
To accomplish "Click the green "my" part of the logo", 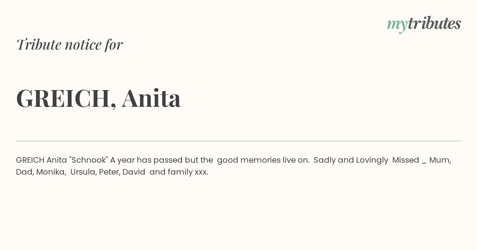I will coord(397,25).
